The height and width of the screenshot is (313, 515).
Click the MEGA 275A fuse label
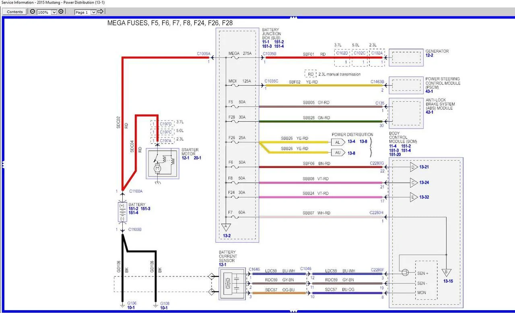tap(240, 53)
